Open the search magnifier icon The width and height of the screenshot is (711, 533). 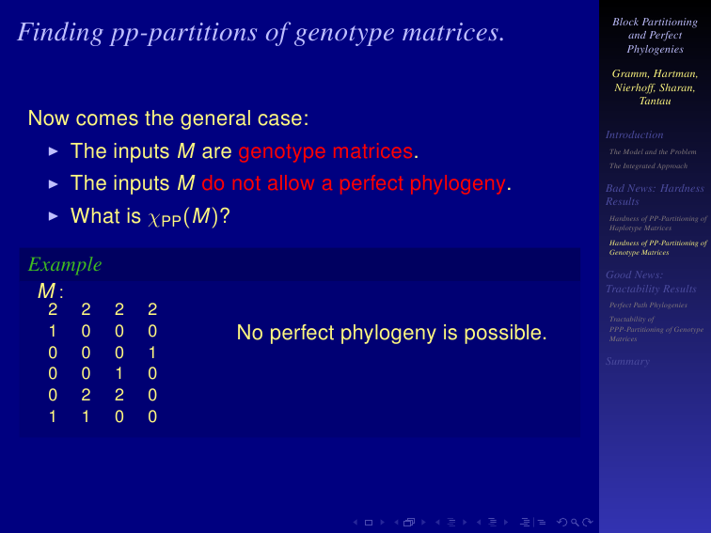[575, 522]
